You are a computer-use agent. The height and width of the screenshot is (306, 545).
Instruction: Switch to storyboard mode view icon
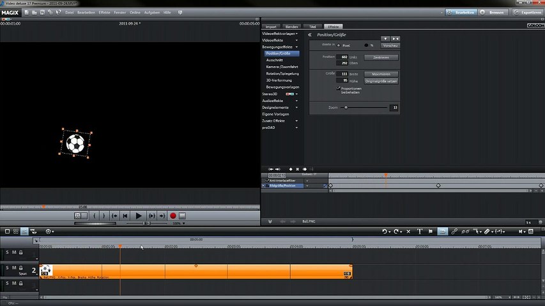tap(7, 231)
